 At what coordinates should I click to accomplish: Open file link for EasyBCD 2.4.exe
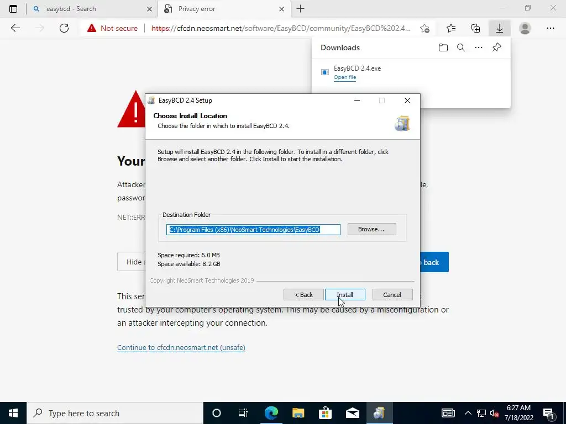click(345, 77)
